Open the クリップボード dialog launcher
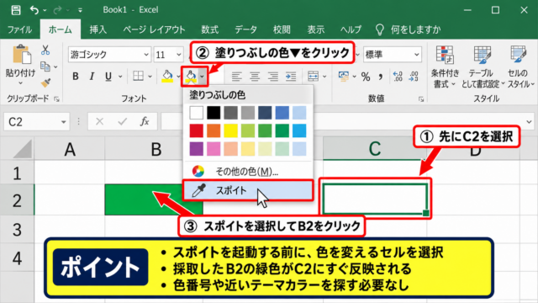Screen dimensions: 538x303 pyautogui.click(x=57, y=99)
